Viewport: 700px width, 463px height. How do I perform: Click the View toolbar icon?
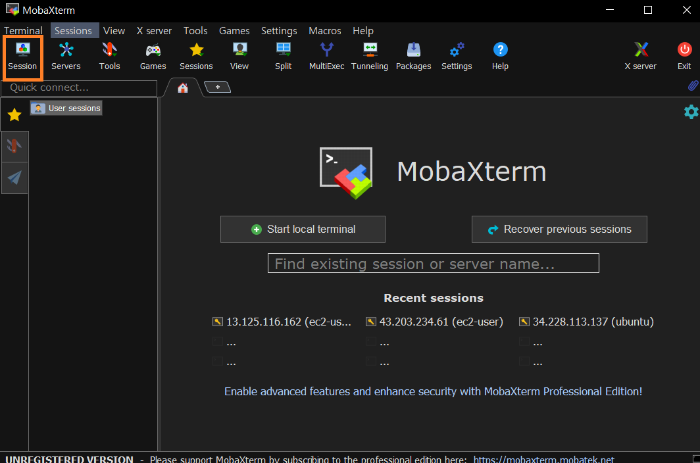coord(239,57)
